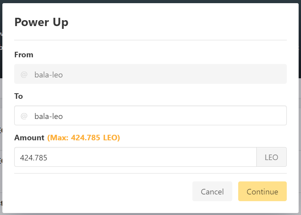
Task: Click the backdrop strip right of dialog
Action: 300,119
